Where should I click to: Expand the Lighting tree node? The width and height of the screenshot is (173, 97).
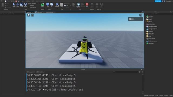click(145, 21)
